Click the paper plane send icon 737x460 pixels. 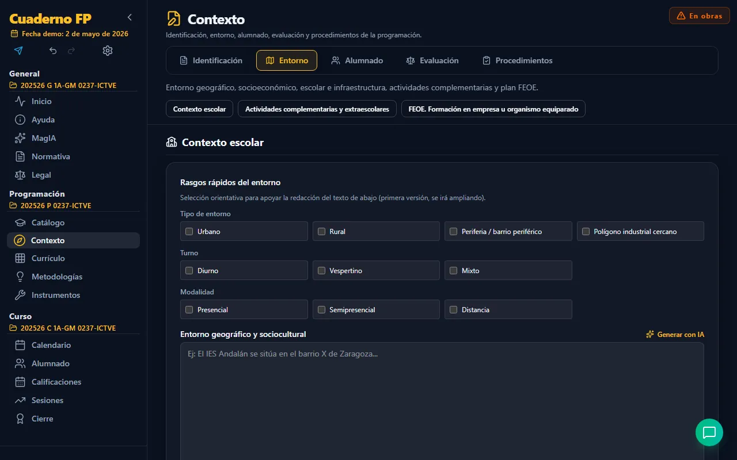[18, 51]
